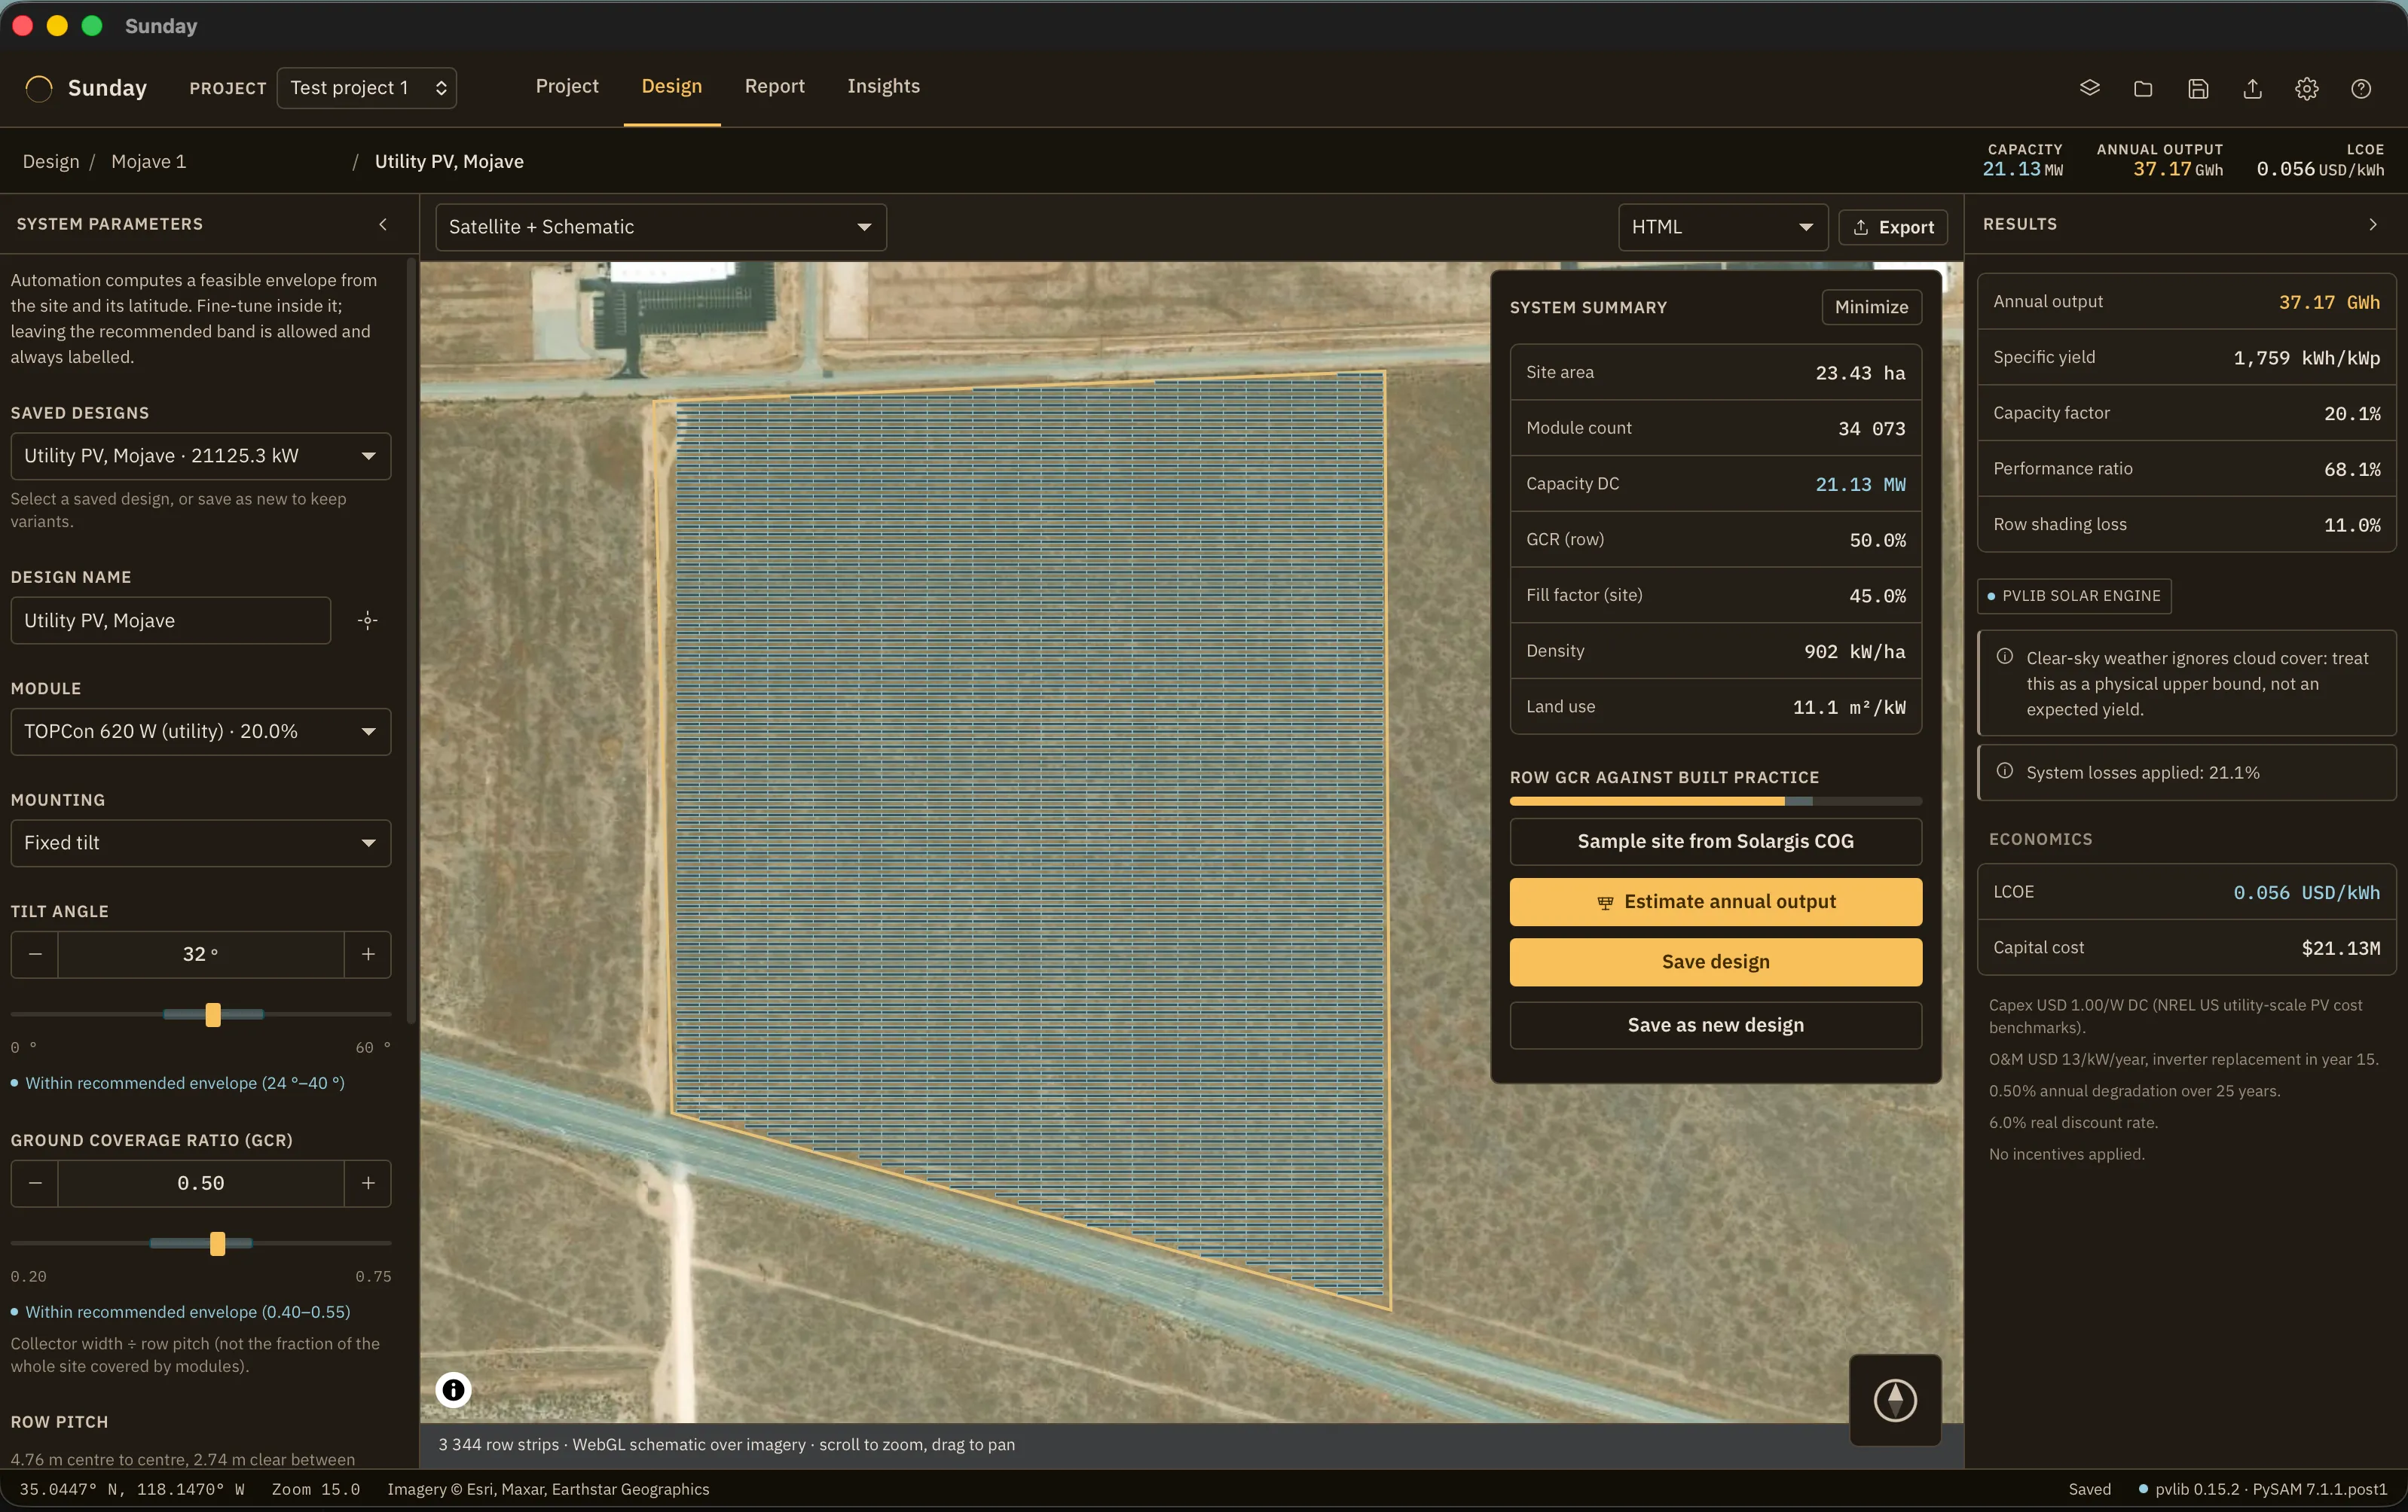Decrease tilt angle with minus button

(x=35, y=954)
